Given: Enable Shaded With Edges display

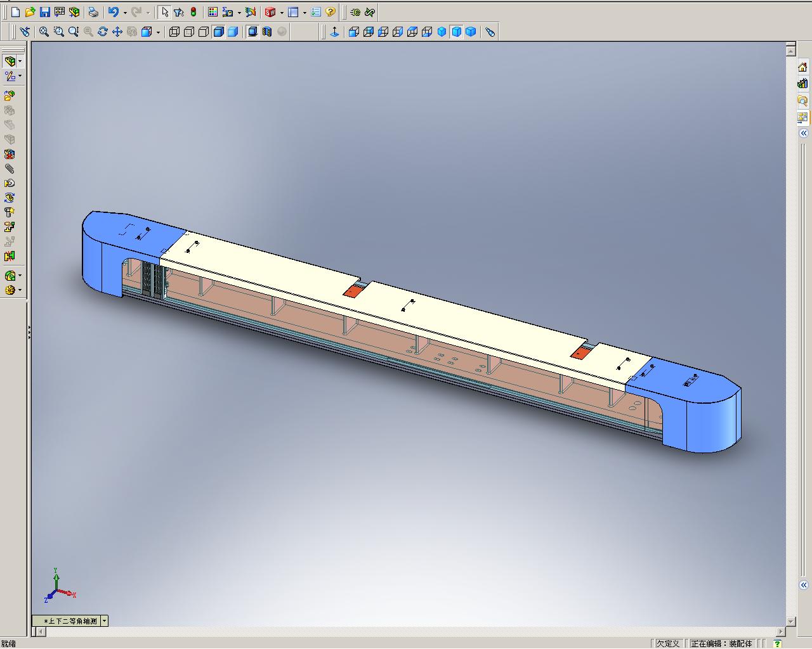Looking at the screenshot, I should (x=218, y=32).
